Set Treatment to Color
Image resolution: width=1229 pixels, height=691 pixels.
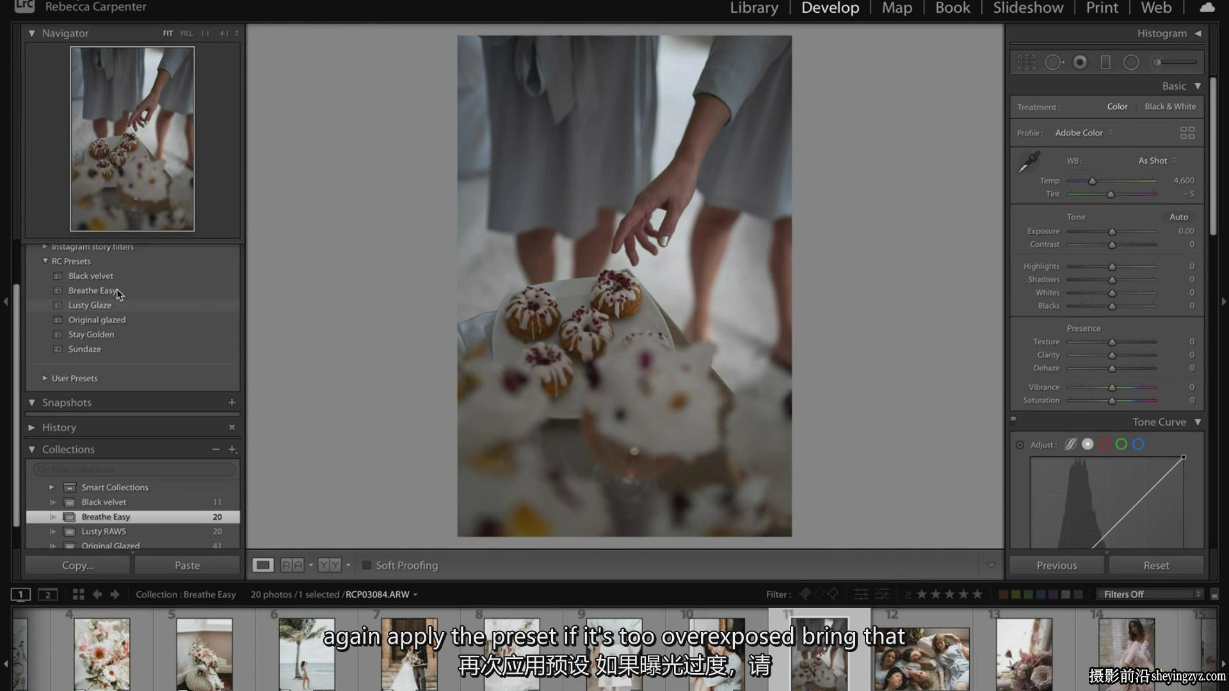(1117, 106)
